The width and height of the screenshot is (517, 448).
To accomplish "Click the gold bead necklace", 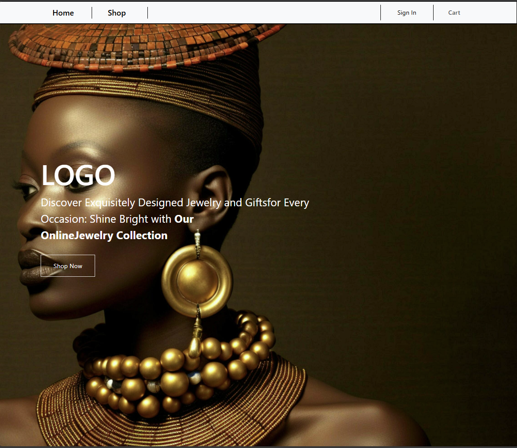I will (x=178, y=366).
